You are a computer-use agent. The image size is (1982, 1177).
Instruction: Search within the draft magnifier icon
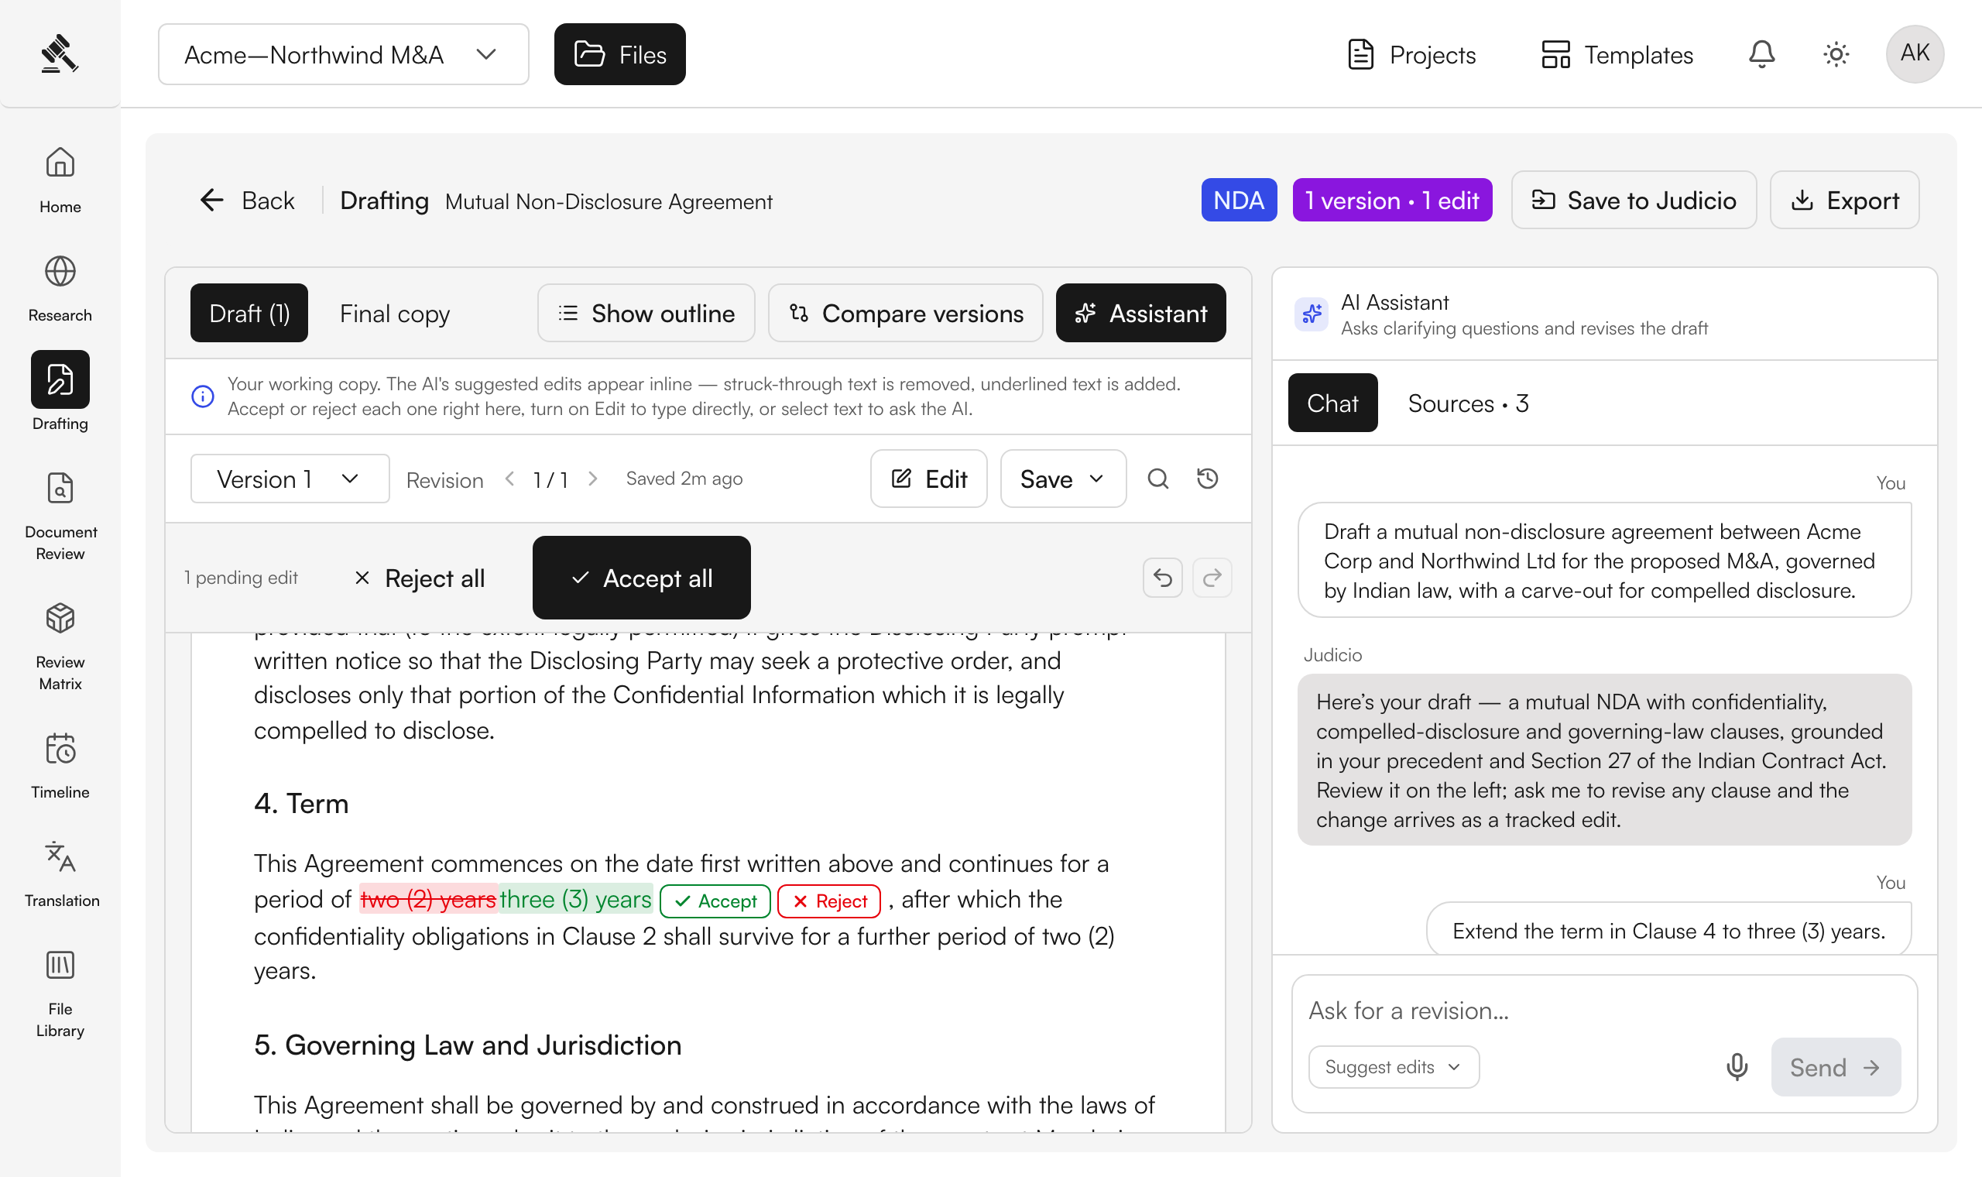click(1157, 479)
